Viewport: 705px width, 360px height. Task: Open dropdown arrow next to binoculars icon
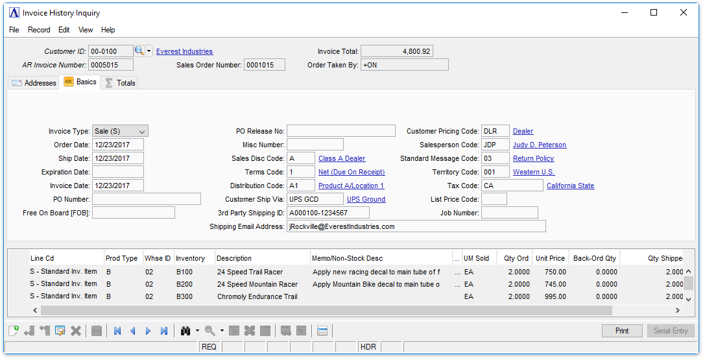coord(197,331)
